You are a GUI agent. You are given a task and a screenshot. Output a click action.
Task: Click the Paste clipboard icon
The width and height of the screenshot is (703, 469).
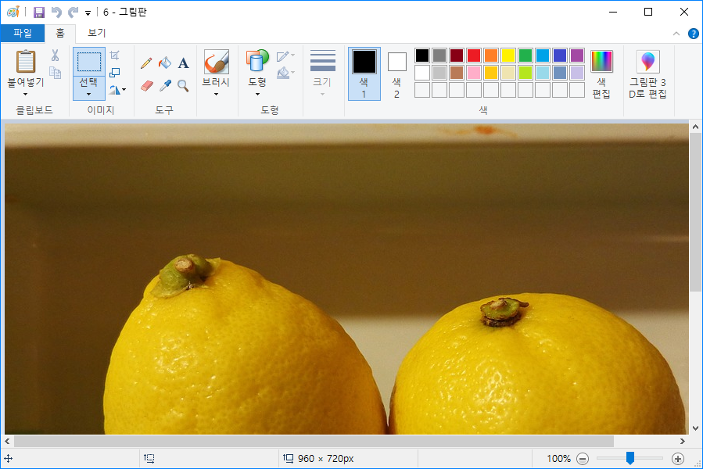[26, 61]
